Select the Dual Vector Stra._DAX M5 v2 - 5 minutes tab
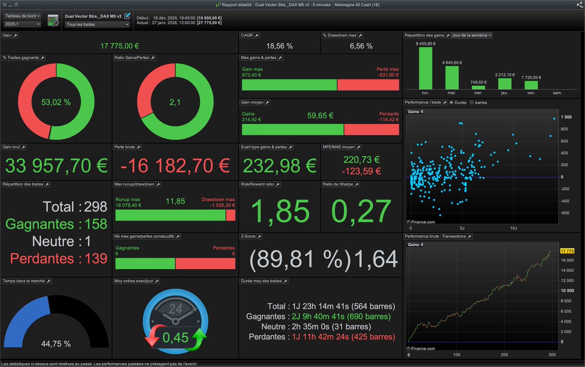This screenshot has width=585, height=367. click(292, 4)
